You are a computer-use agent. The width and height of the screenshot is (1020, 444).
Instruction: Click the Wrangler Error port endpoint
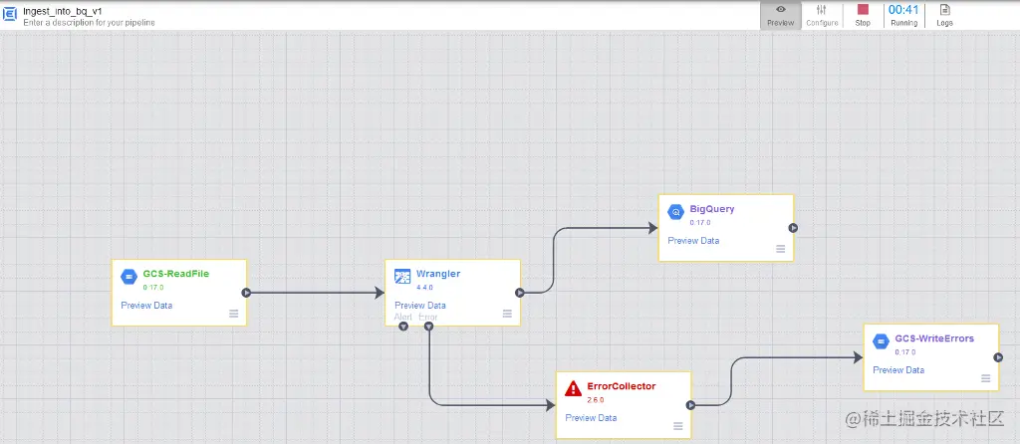click(x=428, y=326)
